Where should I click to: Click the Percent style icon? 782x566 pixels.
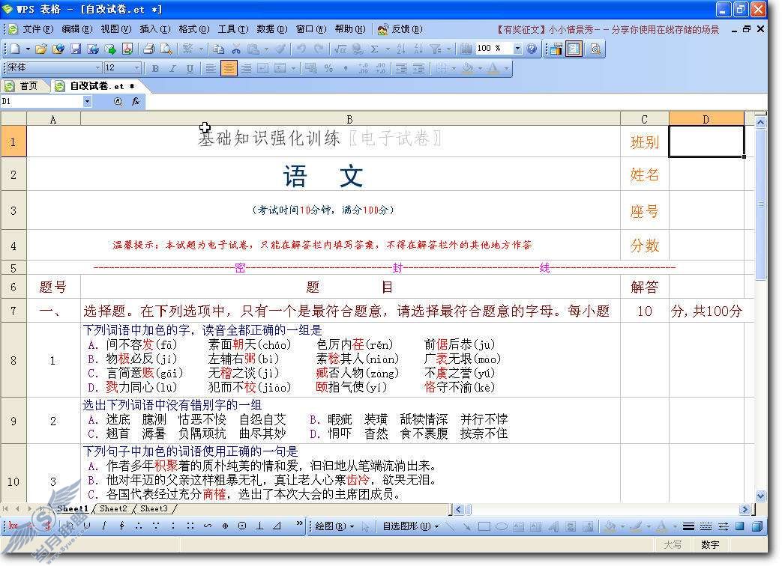tap(328, 68)
